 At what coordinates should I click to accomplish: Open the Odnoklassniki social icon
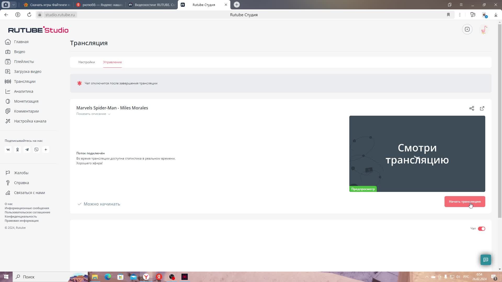click(18, 150)
